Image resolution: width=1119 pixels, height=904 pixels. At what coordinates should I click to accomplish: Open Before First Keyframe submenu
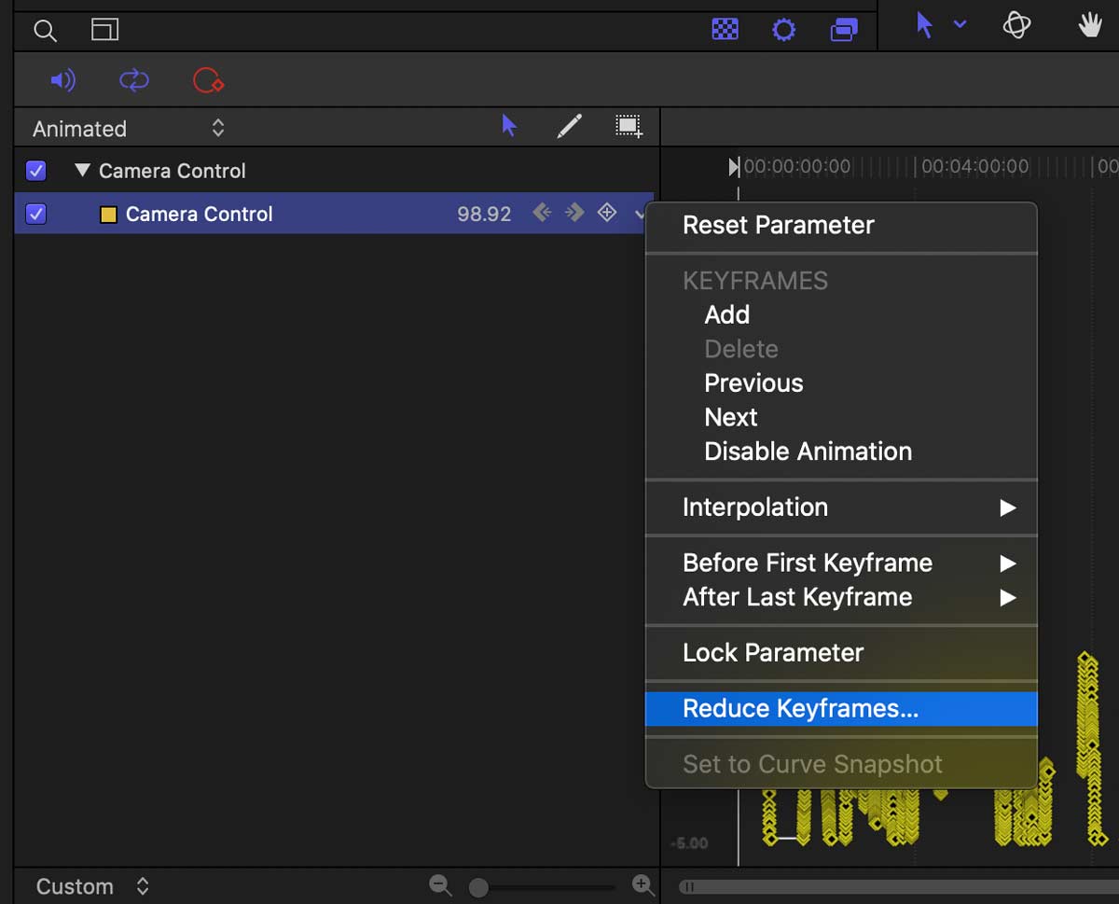coord(841,563)
